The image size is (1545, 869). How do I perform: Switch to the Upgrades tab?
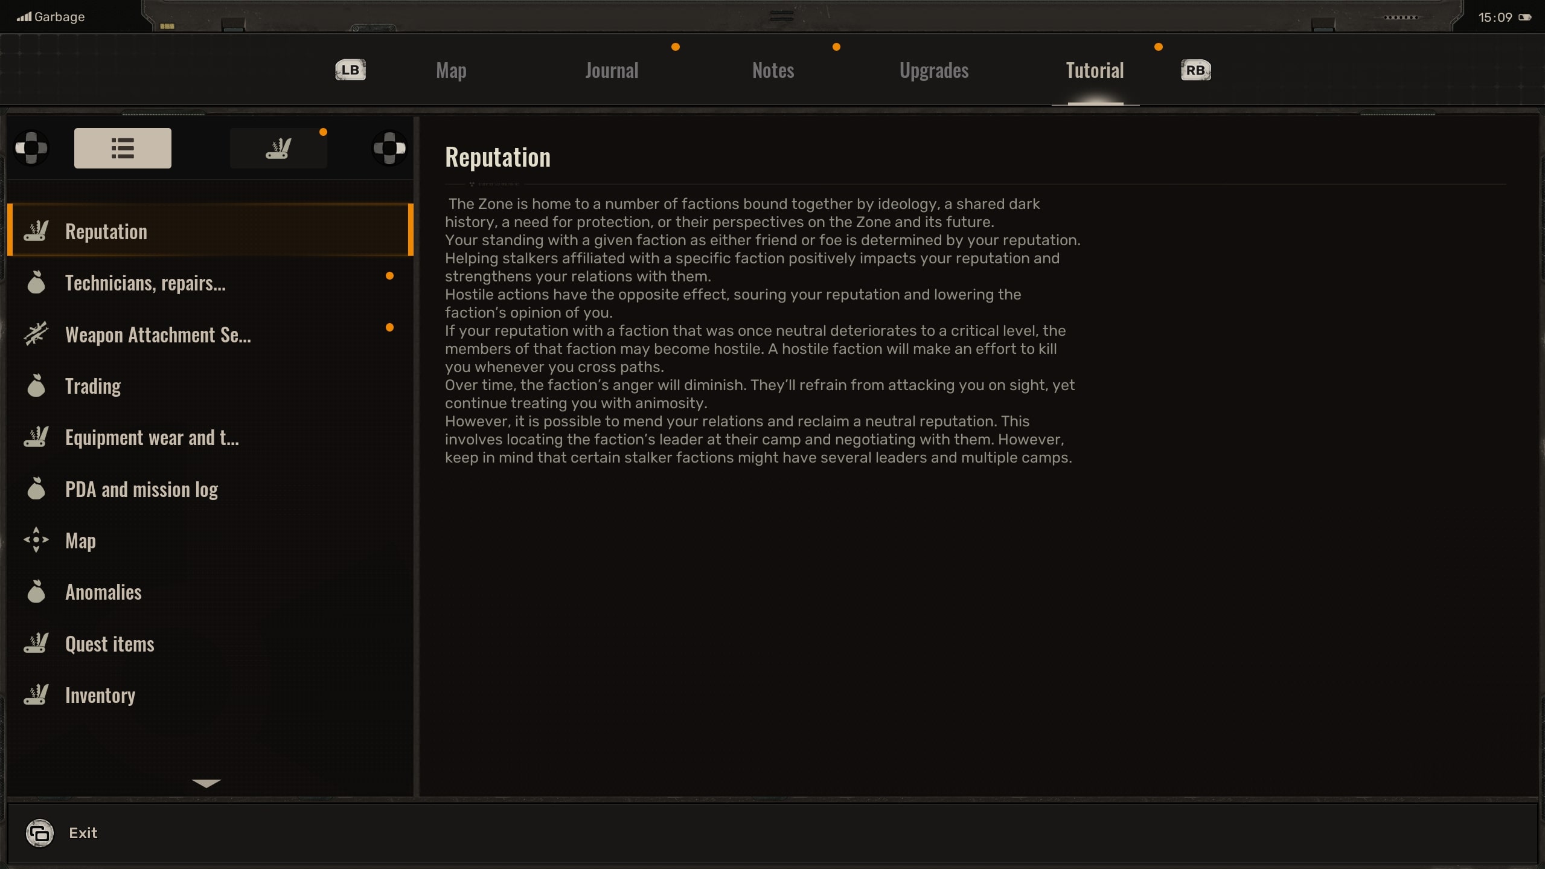point(934,69)
